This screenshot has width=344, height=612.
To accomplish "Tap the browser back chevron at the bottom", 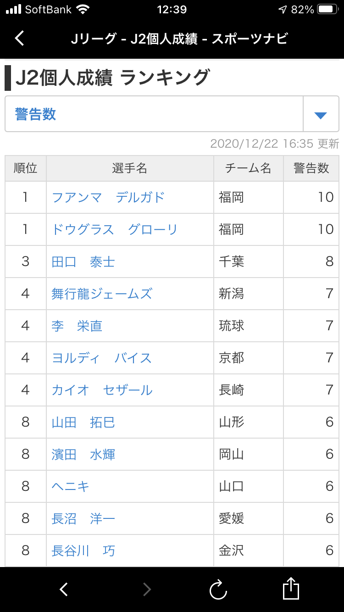I will tap(64, 589).
